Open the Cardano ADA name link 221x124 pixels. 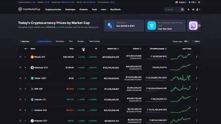(41, 110)
